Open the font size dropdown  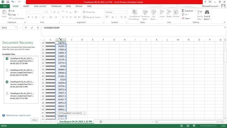click(51, 12)
